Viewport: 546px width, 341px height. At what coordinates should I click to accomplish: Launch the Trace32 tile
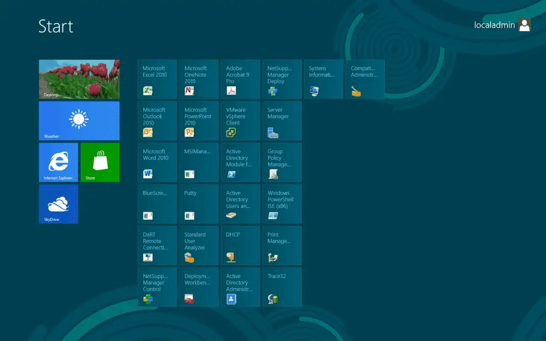click(282, 287)
